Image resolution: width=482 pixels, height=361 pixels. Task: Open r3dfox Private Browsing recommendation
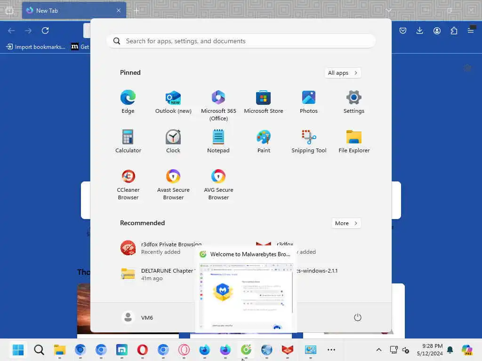tap(161, 248)
